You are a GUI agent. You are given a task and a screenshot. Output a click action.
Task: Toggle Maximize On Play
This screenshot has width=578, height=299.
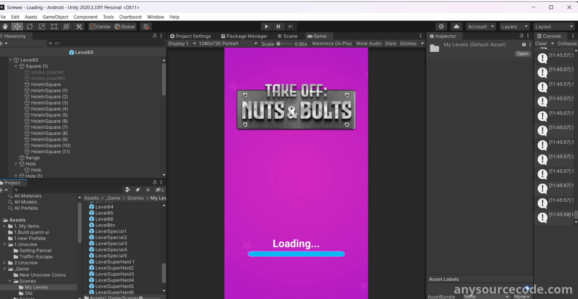(x=332, y=43)
